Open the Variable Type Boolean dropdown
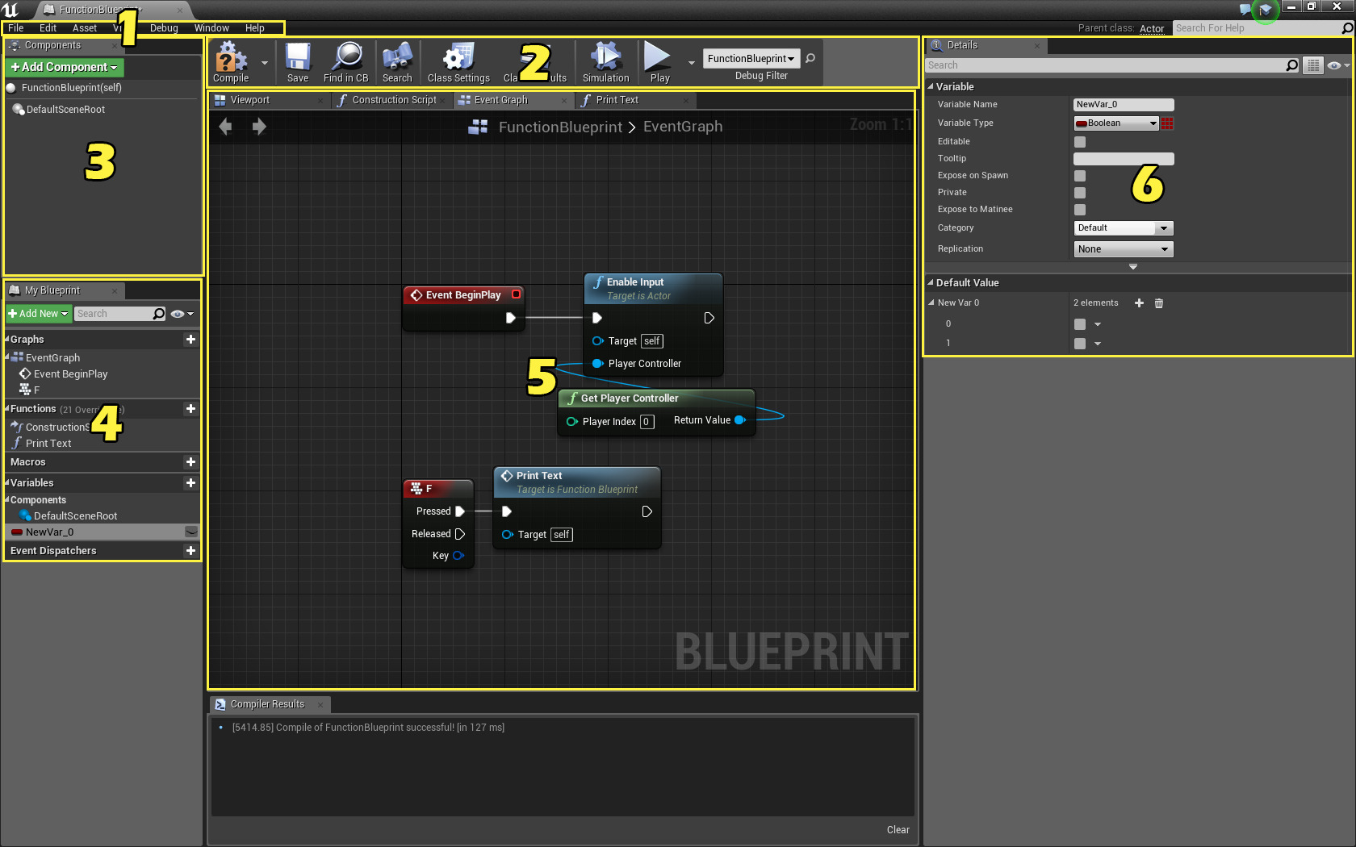 click(1115, 123)
